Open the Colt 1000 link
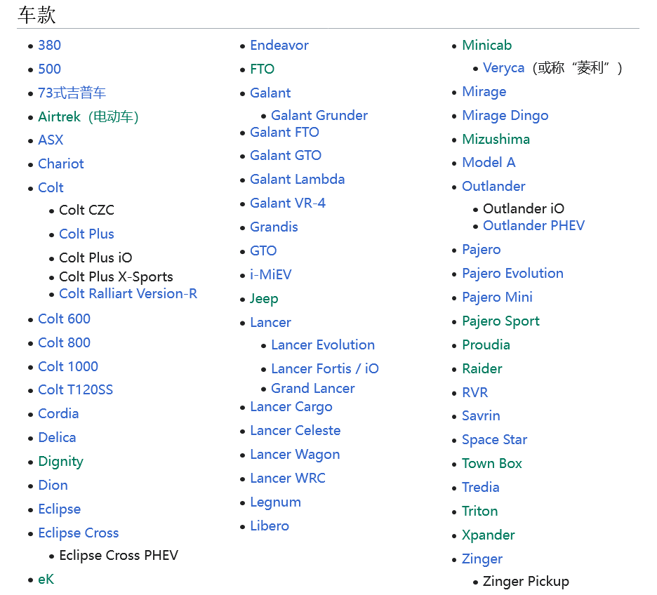 click(68, 367)
